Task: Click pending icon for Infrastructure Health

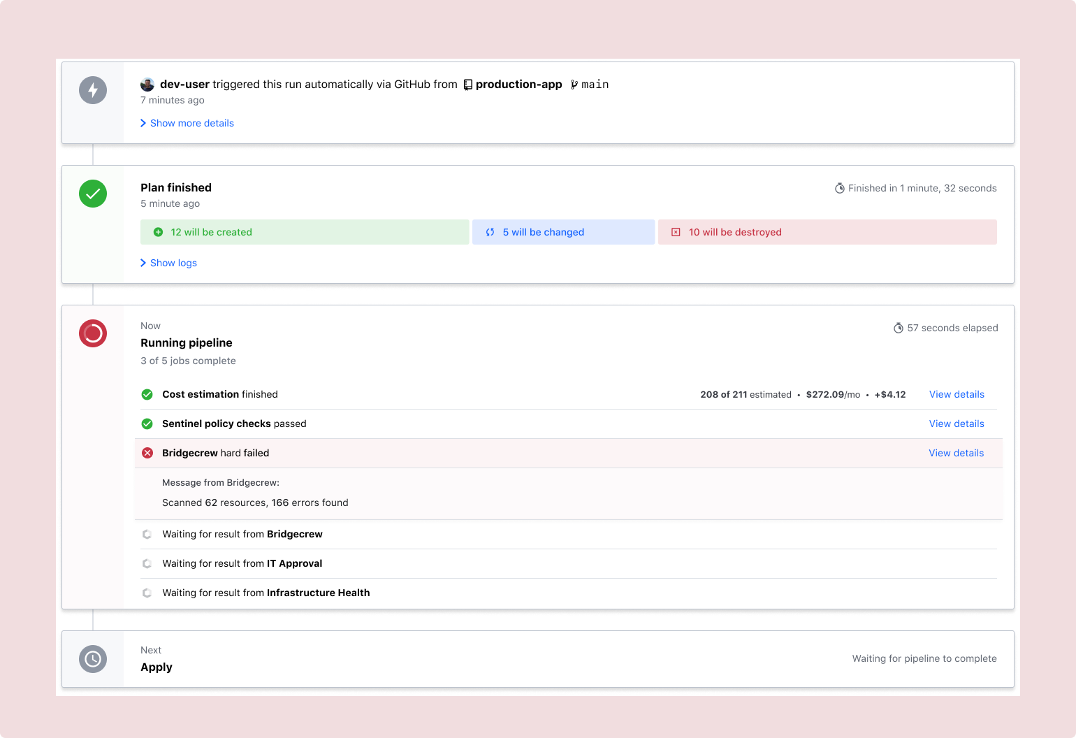Action: [147, 593]
